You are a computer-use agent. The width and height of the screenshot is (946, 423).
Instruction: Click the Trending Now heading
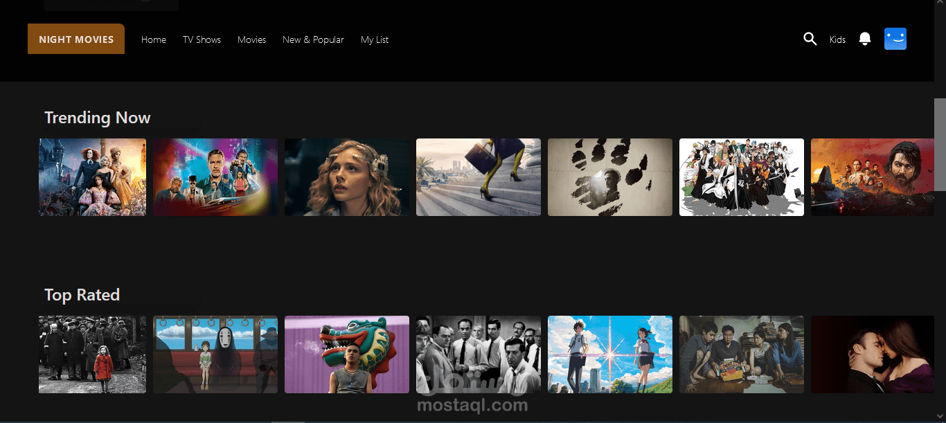tap(98, 118)
